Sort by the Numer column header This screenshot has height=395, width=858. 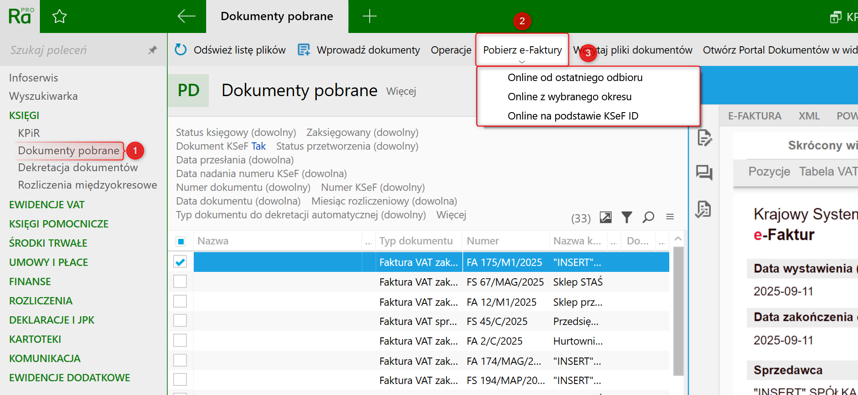point(483,241)
